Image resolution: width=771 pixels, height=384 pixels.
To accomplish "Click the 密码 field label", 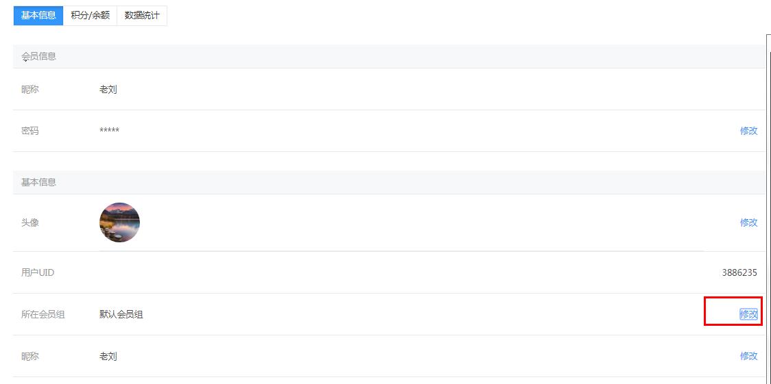I will (30, 131).
